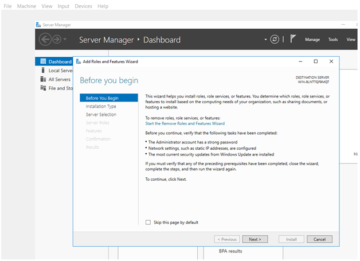Open the VirtualBox View menu
360x261 pixels.
[x=47, y=6]
